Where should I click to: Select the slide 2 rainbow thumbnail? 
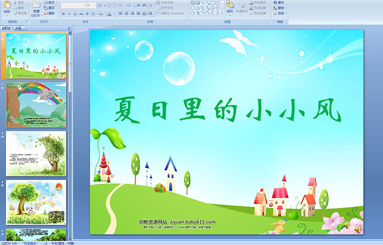tap(36, 105)
